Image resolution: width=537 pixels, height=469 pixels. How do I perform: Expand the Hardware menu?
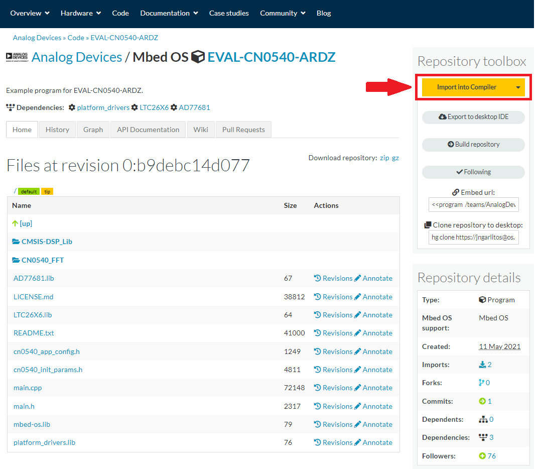(x=81, y=13)
